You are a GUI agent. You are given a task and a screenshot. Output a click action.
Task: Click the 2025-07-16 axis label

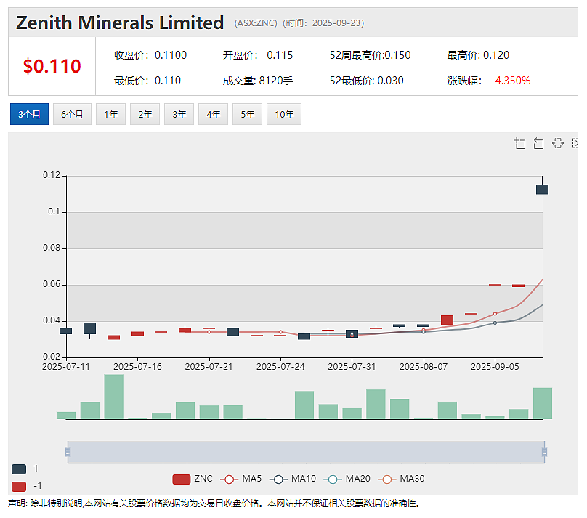point(137,367)
